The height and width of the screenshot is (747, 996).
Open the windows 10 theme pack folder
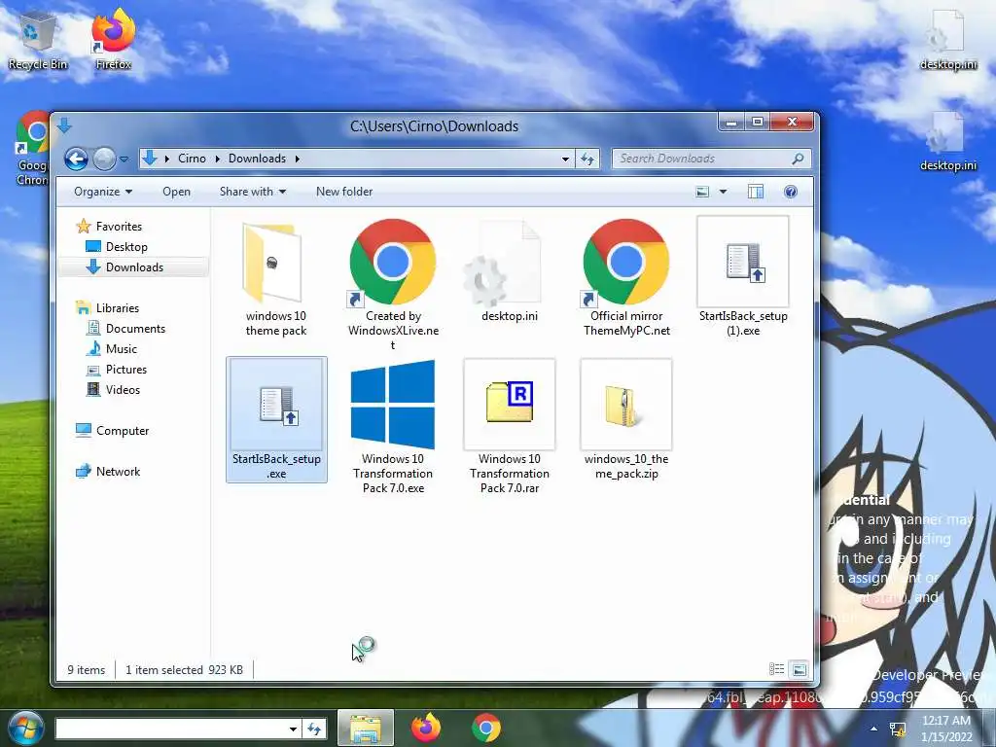tap(275, 278)
